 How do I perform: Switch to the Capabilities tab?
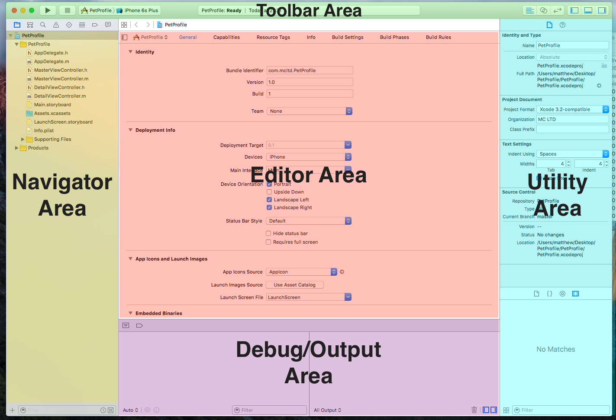tap(226, 37)
